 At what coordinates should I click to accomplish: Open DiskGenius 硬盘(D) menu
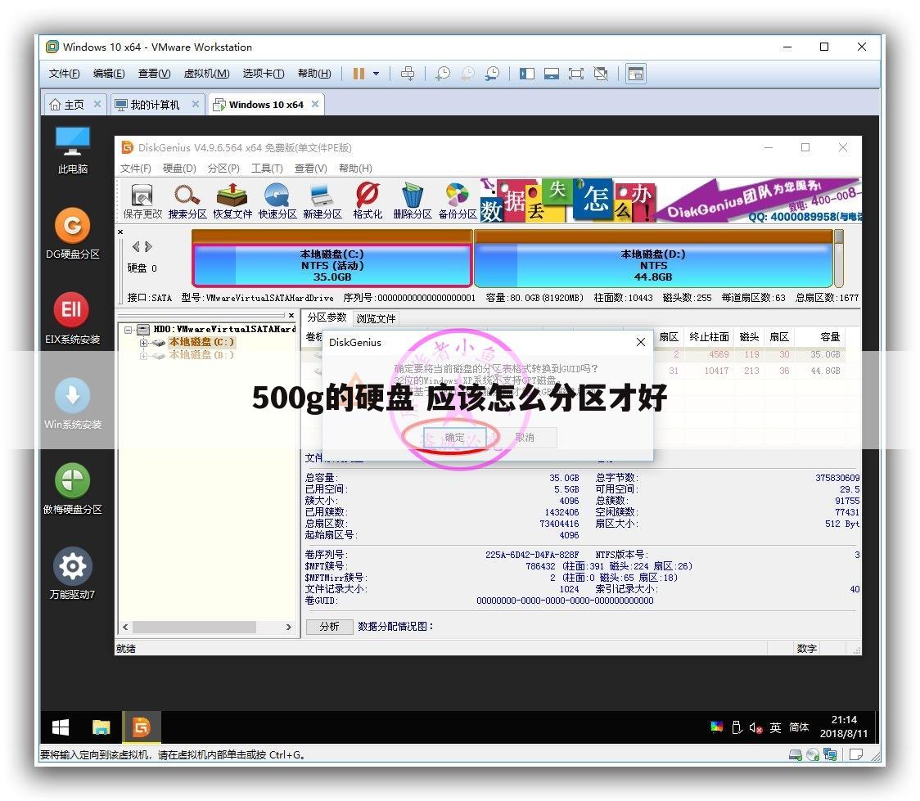(x=179, y=169)
